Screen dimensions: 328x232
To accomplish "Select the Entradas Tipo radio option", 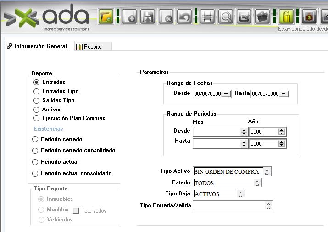I will click(x=37, y=91).
